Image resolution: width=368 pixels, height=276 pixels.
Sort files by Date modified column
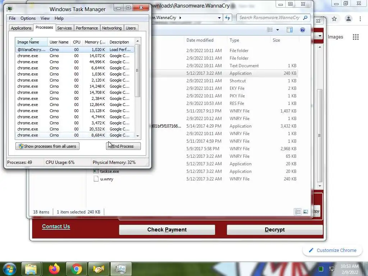pos(205,40)
